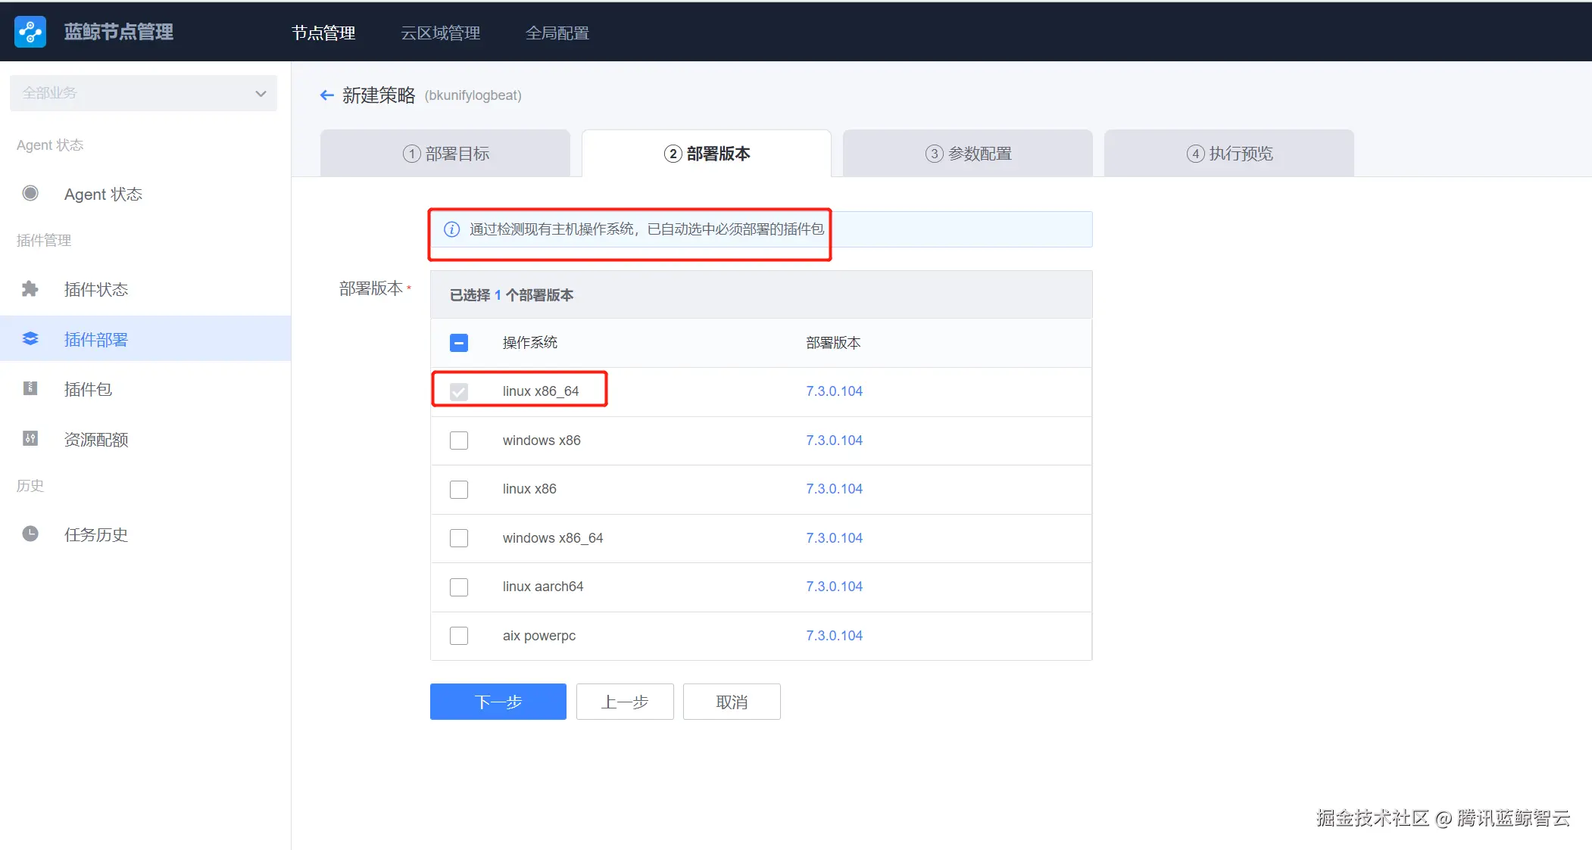Click the (bkunifylogbeat) plugin name text

click(x=473, y=95)
